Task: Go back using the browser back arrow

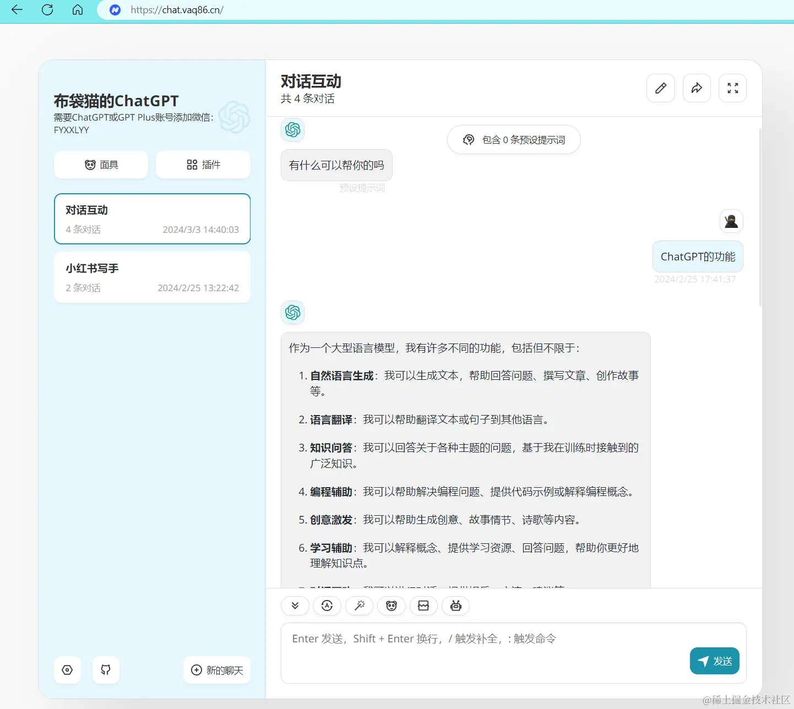Action: 17,10
